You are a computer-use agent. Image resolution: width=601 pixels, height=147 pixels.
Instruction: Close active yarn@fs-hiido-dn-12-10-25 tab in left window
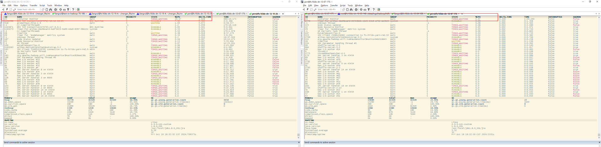[283, 14]
